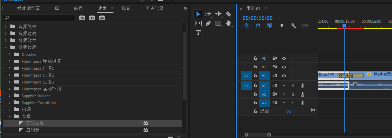Open timeline display settings wrench

(x=293, y=26)
